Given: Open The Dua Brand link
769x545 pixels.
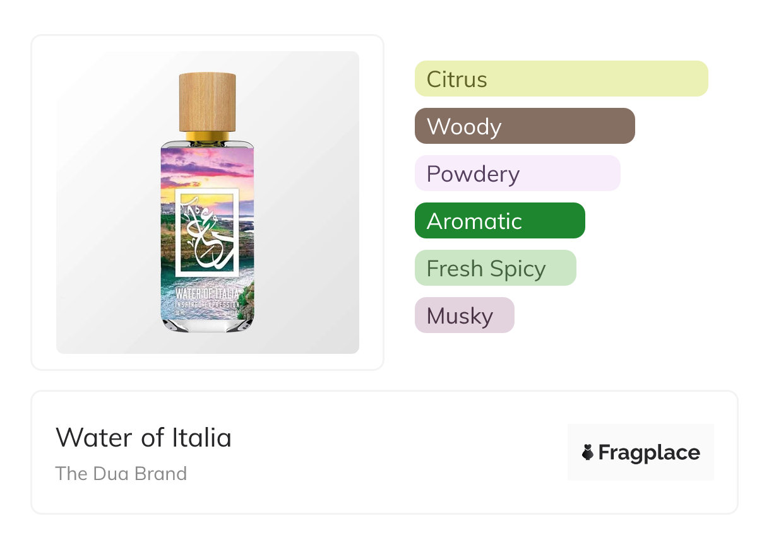Looking at the screenshot, I should point(121,473).
